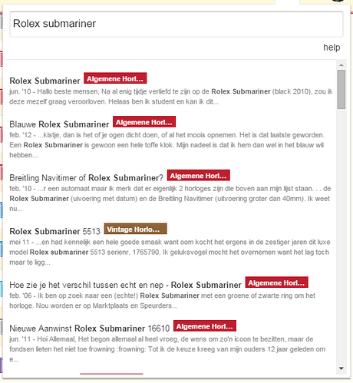The width and height of the screenshot is (353, 383).
Task: Open 'Nieuwe Aanwinst Rolex Submariner 16610' topic
Action: tap(90, 329)
